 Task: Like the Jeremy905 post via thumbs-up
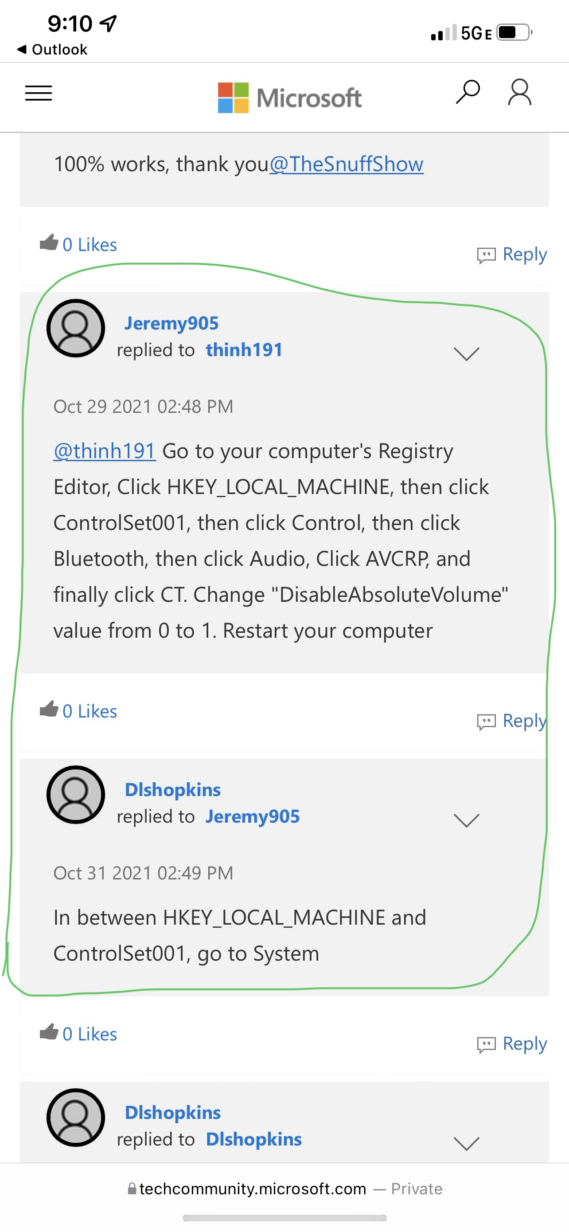pos(49,709)
